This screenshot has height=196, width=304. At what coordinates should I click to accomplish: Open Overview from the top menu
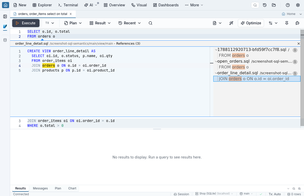114,5
